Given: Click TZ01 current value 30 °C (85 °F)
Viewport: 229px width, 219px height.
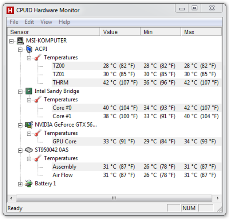Looking at the screenshot, I should pyautogui.click(x=119, y=74).
